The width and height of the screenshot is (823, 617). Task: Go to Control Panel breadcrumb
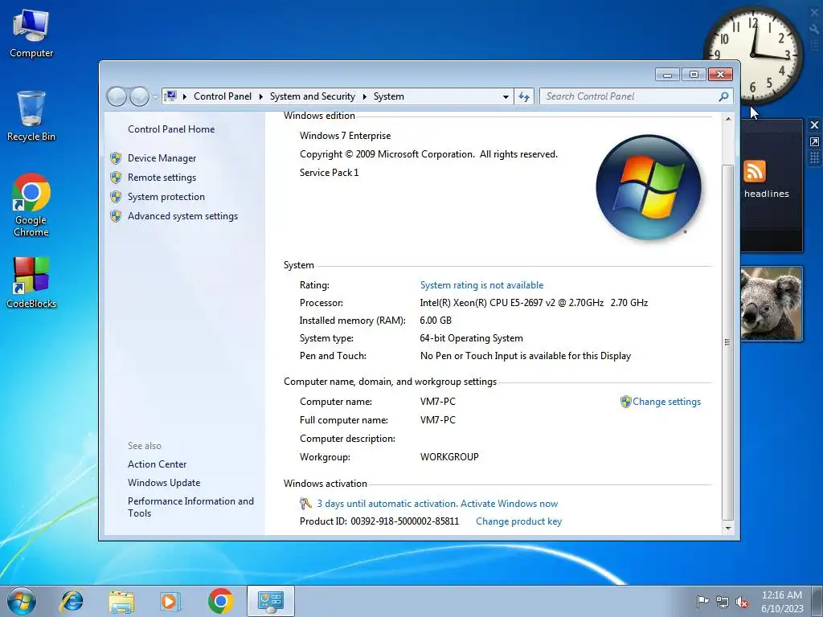pos(223,96)
